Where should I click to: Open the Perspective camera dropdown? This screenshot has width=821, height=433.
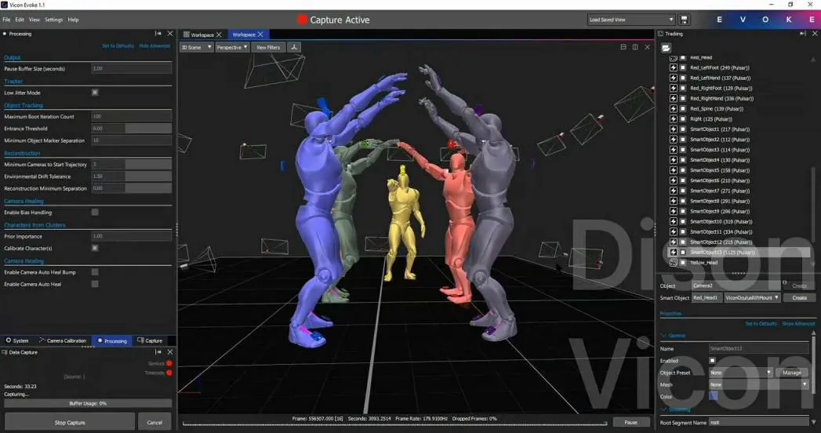coord(232,47)
